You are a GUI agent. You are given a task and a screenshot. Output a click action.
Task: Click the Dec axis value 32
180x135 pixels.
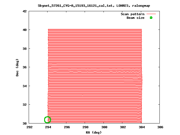pyautogui.click(x=24, y=105)
